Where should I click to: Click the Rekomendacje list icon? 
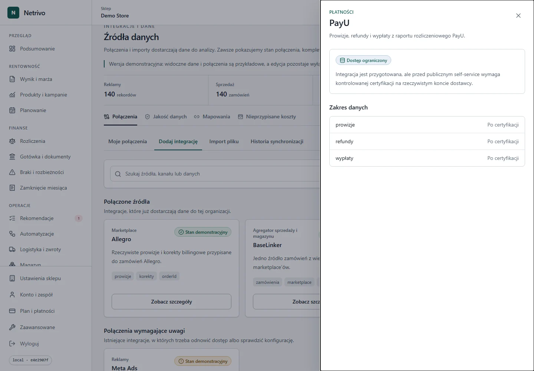coord(12,218)
